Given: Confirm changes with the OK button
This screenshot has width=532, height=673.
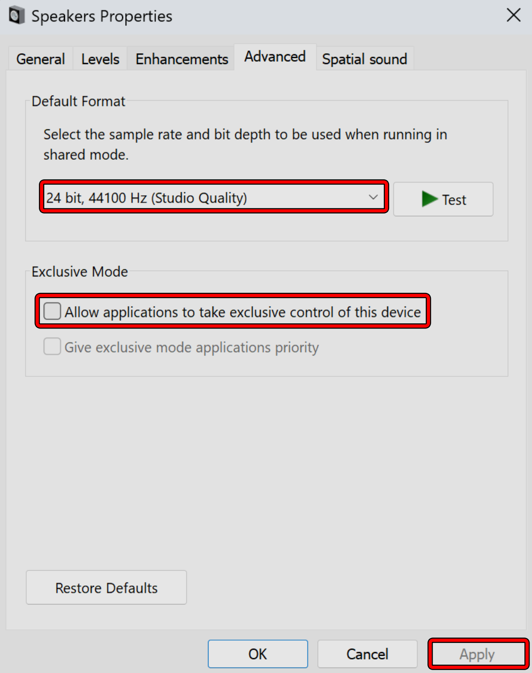Looking at the screenshot, I should click(x=258, y=654).
